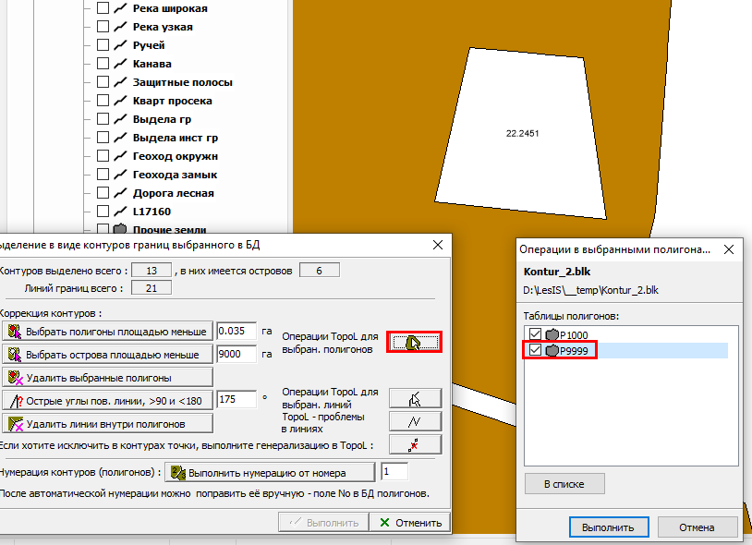Click Выбрать острова площадью меньше button
Screen dimensions: 752x545
click(107, 355)
